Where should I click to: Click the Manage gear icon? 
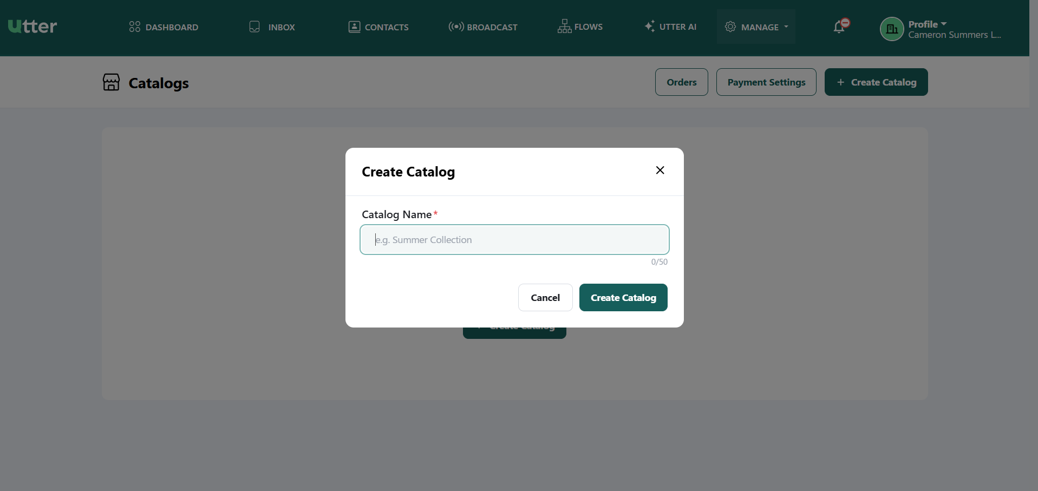[x=730, y=27]
